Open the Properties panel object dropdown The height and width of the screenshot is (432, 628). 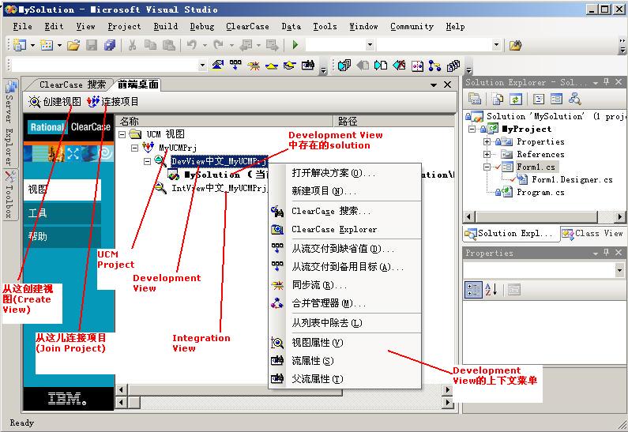[x=619, y=270]
